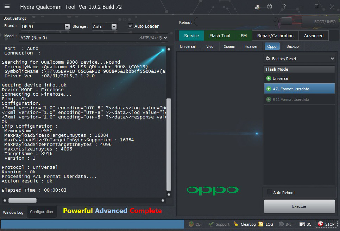Click the "Protocol : Universal" log line

(30, 167)
